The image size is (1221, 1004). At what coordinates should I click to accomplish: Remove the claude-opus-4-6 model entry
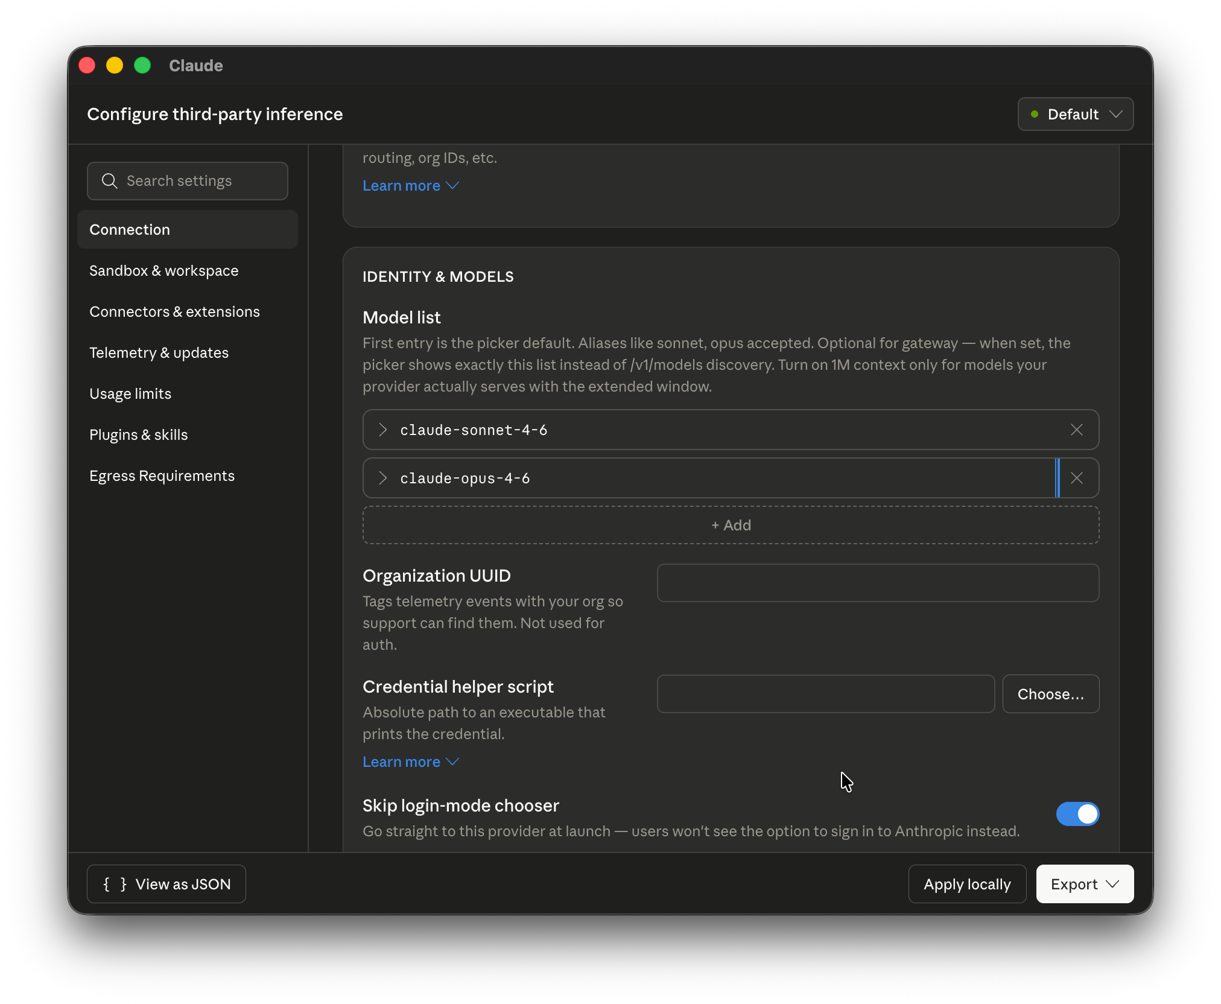[1076, 478]
